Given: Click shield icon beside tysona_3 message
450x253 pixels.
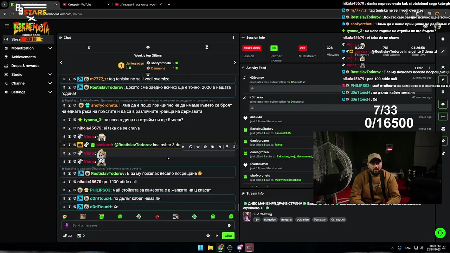Looking at the screenshot, I should 75,120.
